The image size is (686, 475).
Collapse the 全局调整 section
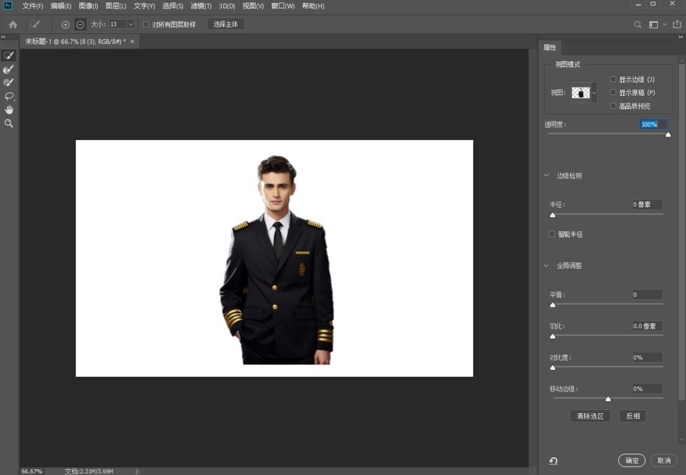tap(546, 266)
